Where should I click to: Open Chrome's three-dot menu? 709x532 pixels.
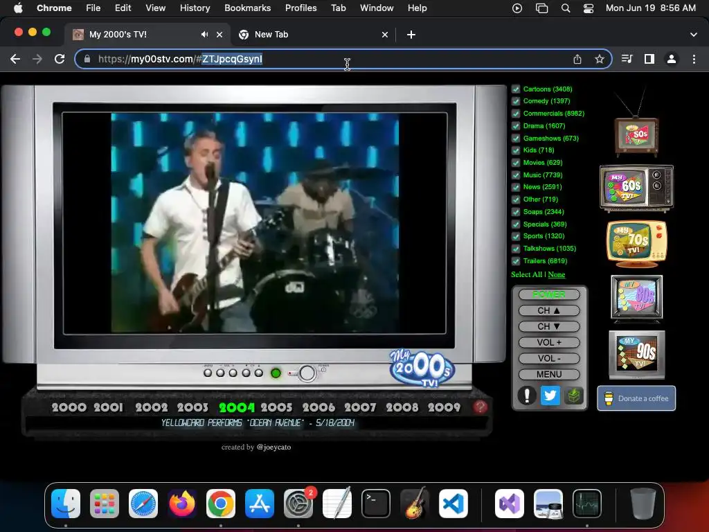pyautogui.click(x=694, y=59)
